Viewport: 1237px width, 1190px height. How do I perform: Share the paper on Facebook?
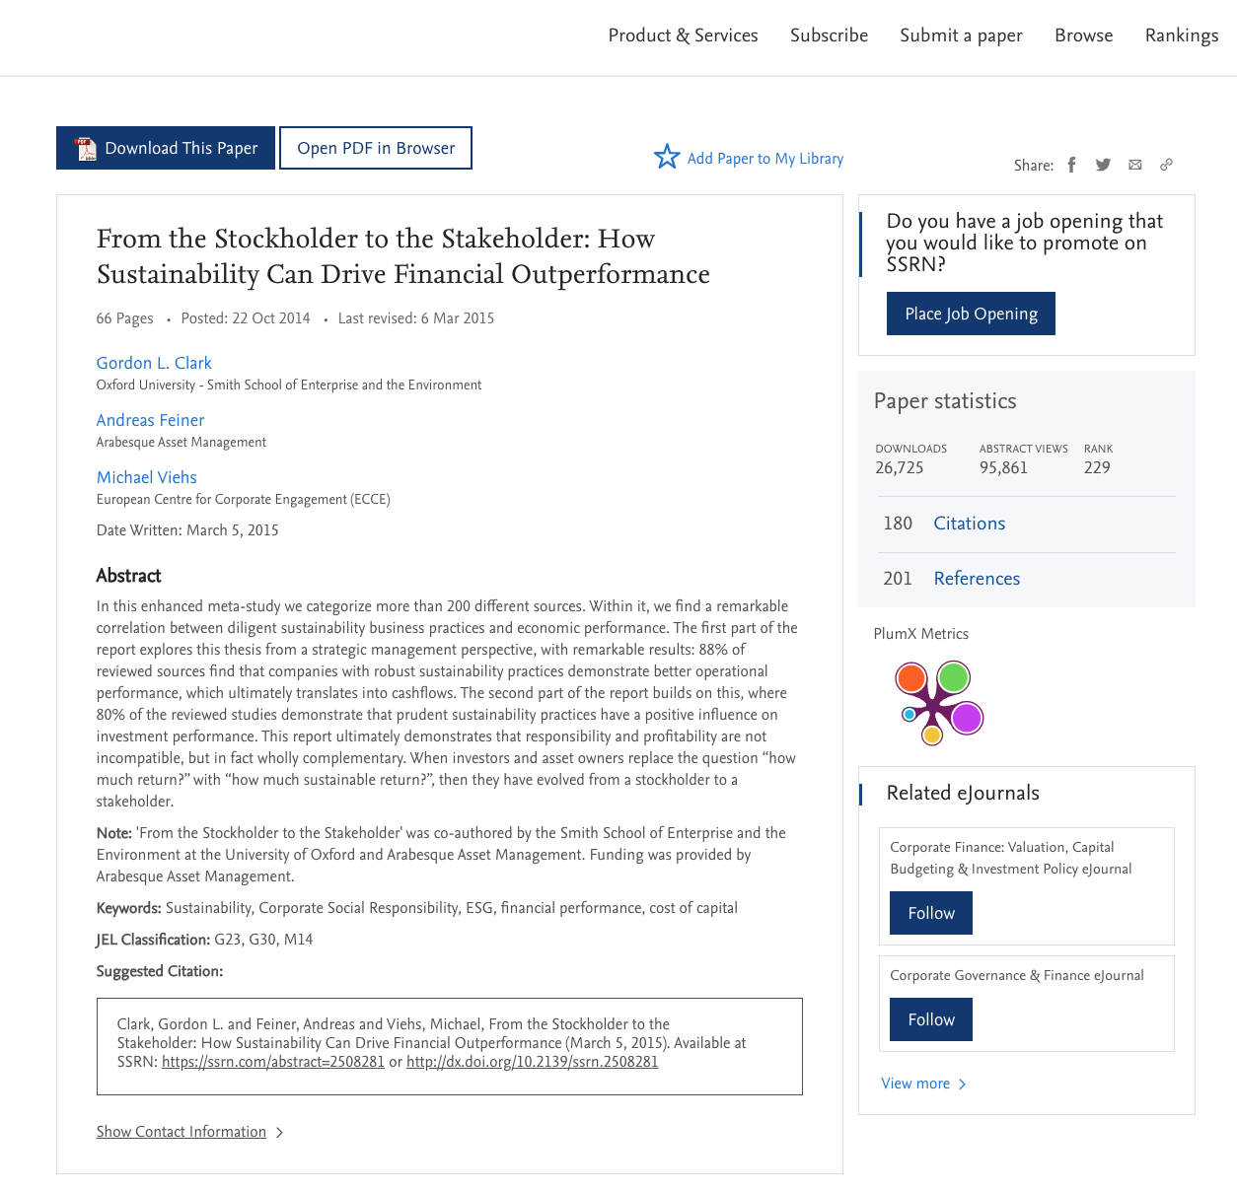coord(1071,165)
